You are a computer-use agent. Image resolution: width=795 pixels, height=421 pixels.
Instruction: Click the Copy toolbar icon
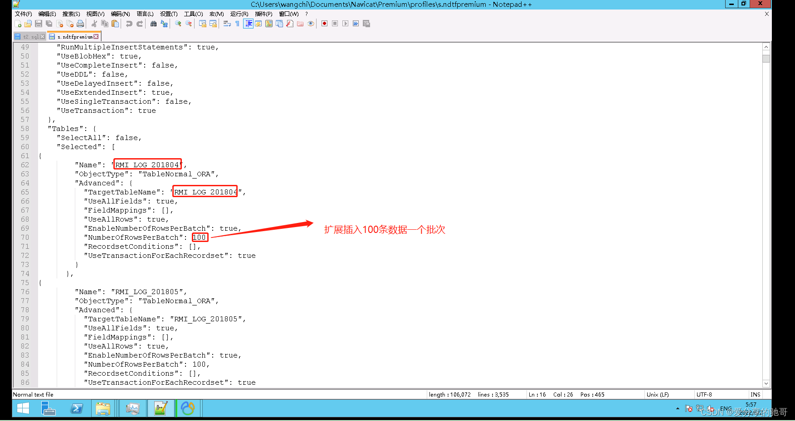click(x=105, y=24)
